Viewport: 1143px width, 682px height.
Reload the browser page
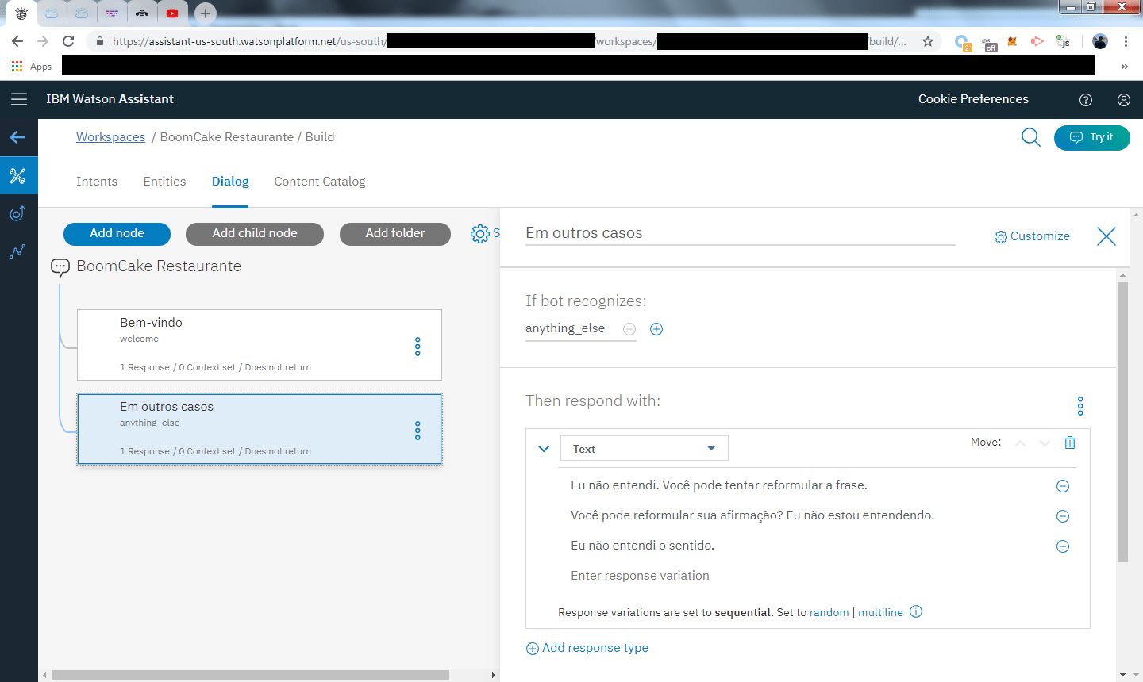tap(68, 41)
